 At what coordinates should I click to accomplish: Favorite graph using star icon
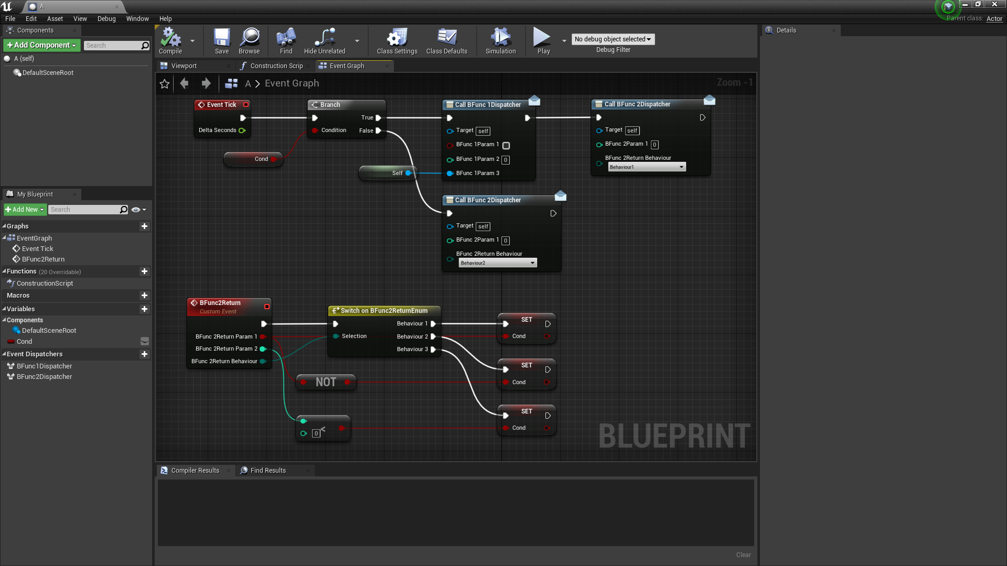coord(165,84)
